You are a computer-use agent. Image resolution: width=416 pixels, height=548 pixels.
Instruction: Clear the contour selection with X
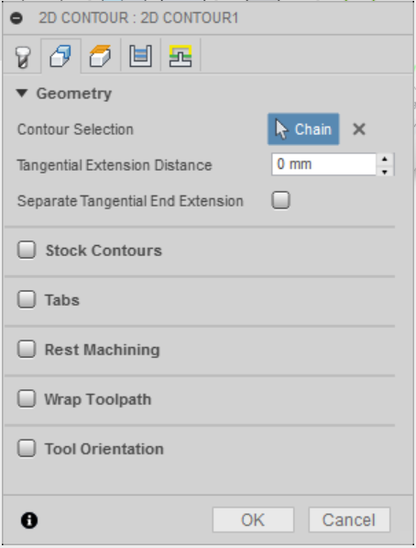pyautogui.click(x=359, y=129)
